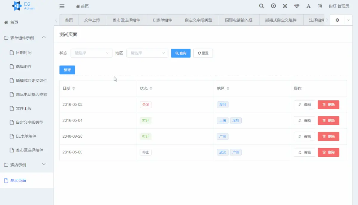Image resolution: width=358 pixels, height=205 pixels.
Task: Switch to the 国际电话输入框 tab
Action: (x=238, y=20)
